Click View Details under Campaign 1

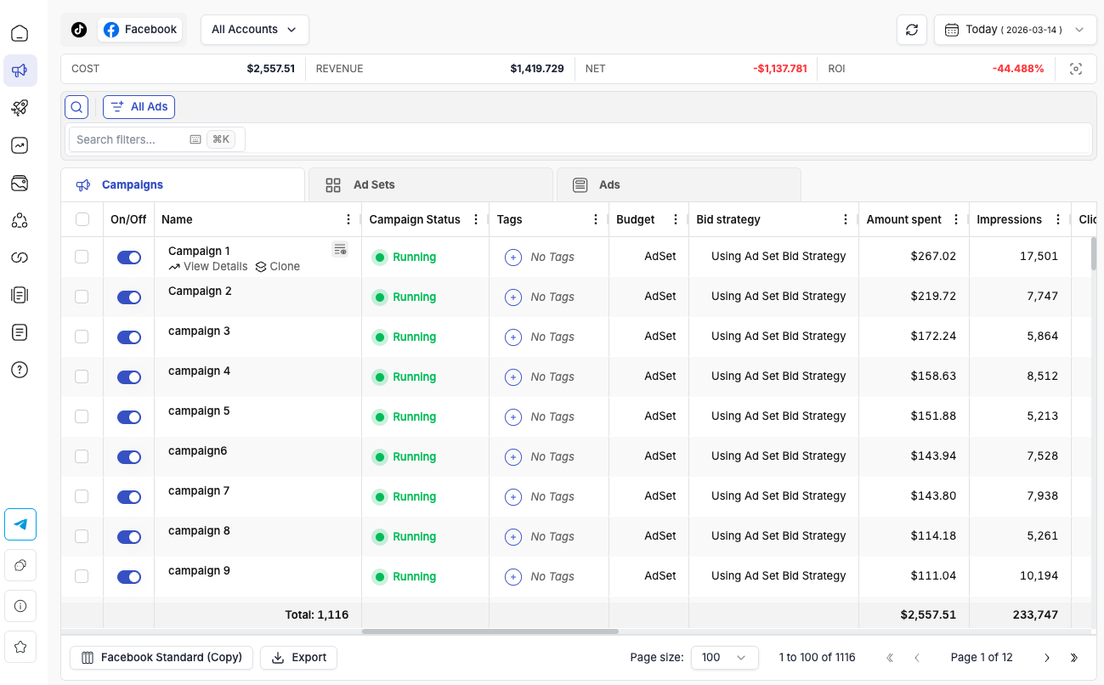click(x=208, y=267)
